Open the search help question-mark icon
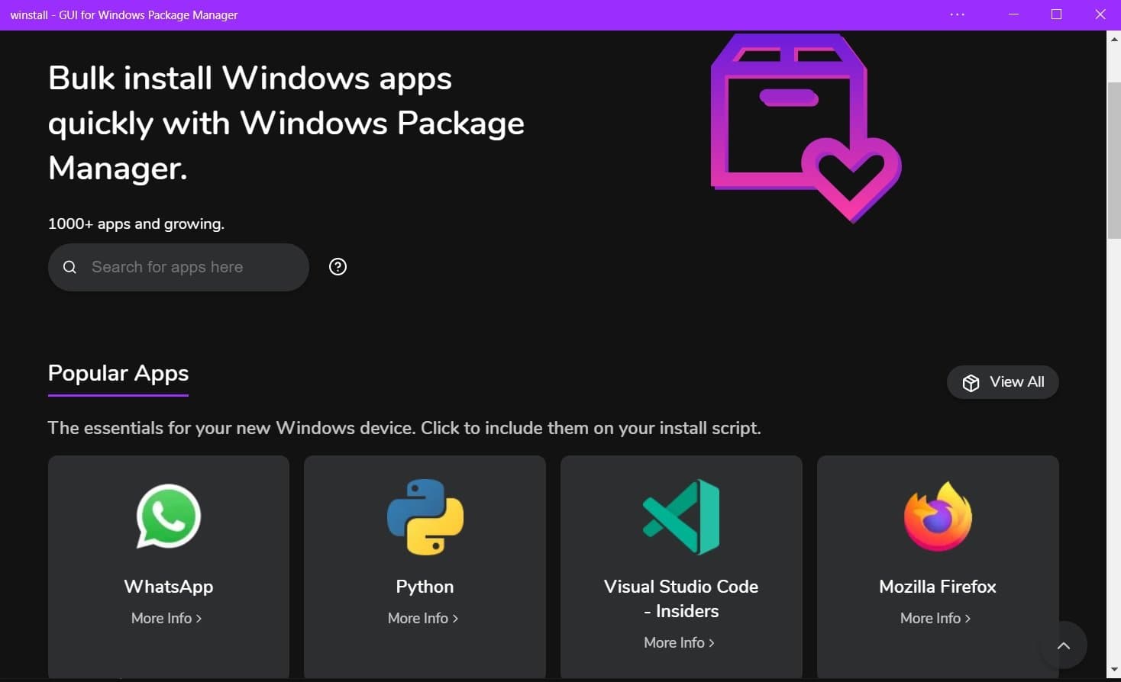The image size is (1121, 682). click(x=338, y=267)
